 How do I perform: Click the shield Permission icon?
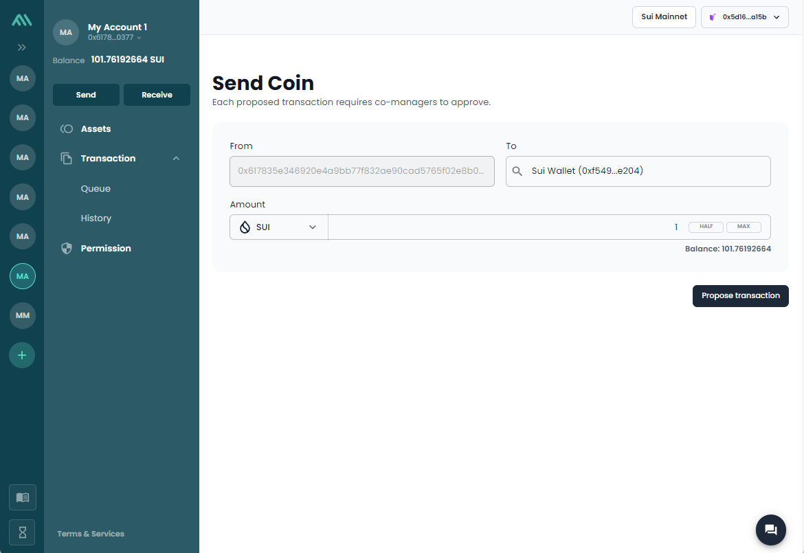click(x=67, y=249)
